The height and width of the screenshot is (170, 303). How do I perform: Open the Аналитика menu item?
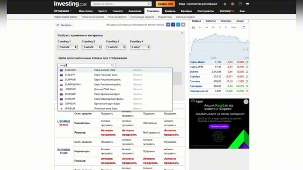(134, 11)
